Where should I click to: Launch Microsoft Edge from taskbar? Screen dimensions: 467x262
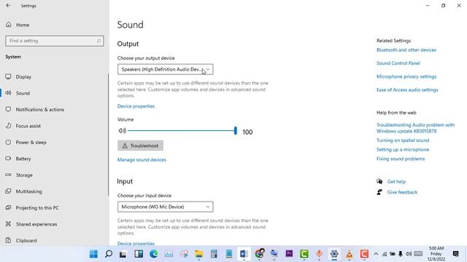point(154,254)
